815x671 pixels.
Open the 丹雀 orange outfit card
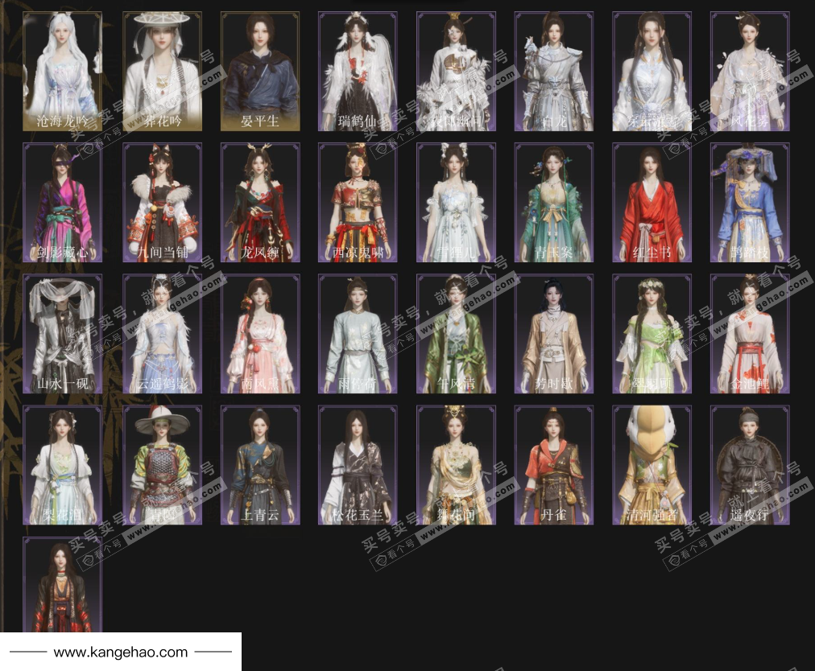[554, 465]
